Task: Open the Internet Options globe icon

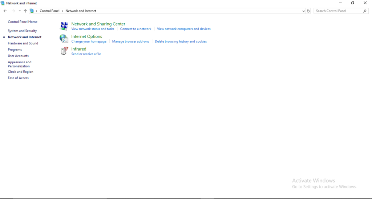Action: [x=64, y=39]
